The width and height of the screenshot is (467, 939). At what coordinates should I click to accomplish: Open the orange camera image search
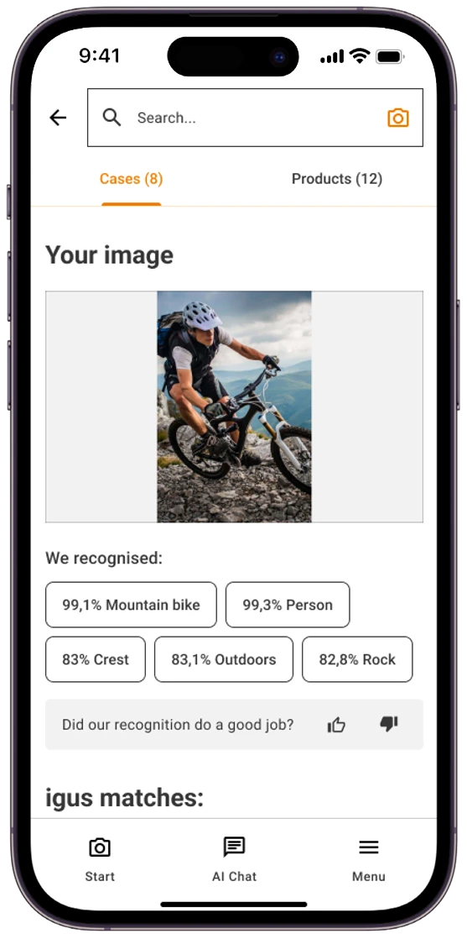pyautogui.click(x=398, y=118)
